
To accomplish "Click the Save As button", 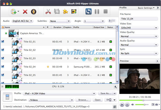I will (x=105, y=93).
